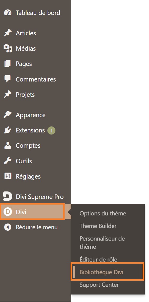The height and width of the screenshot is (302, 149).
Task: Click the Commentaires speech bubble icon
Action: [x=8, y=79]
